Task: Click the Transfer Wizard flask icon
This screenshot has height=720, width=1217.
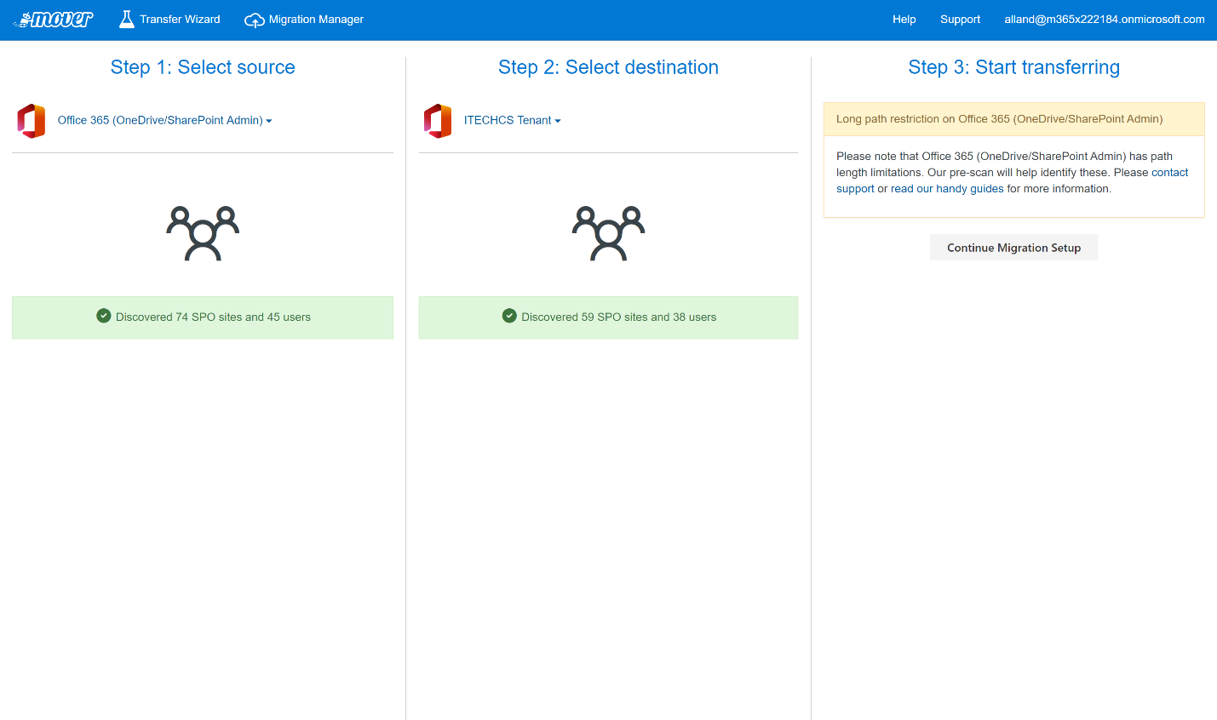Action: point(127,20)
